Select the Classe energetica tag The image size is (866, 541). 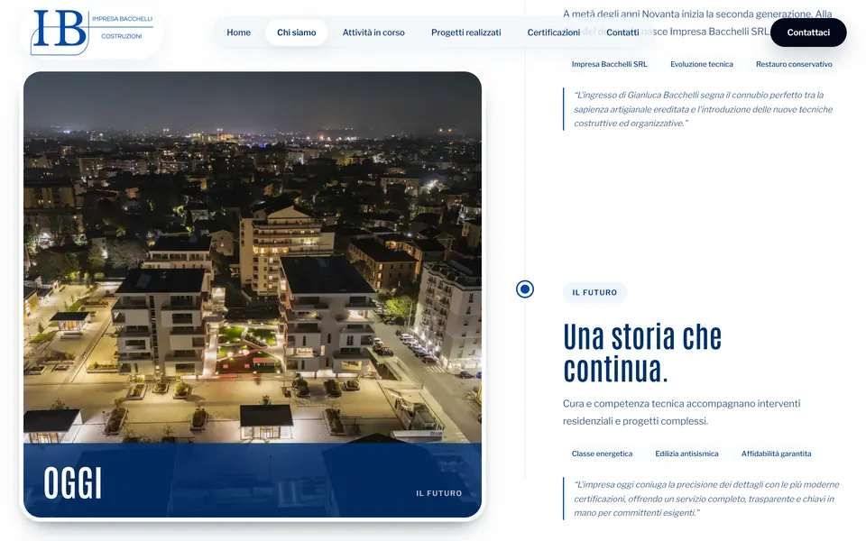(x=602, y=454)
